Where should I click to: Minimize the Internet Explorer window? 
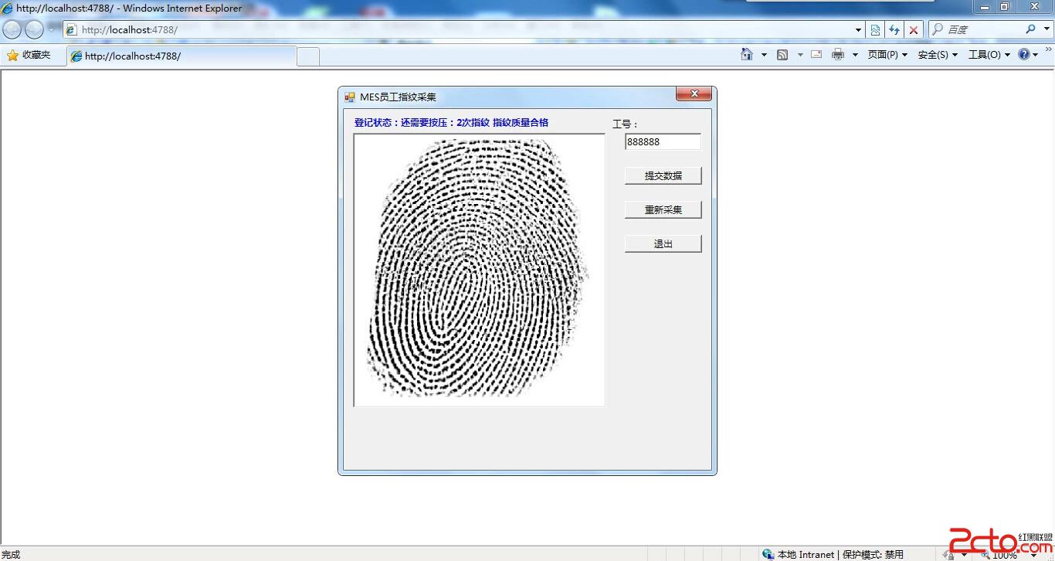[985, 7]
